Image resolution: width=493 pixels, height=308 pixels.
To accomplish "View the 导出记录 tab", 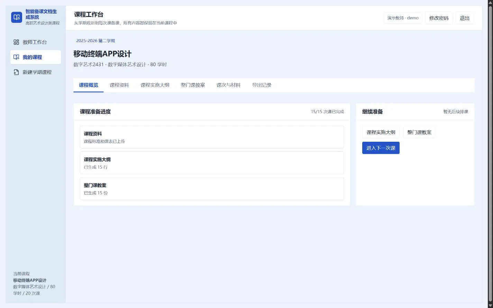I will pos(262,85).
